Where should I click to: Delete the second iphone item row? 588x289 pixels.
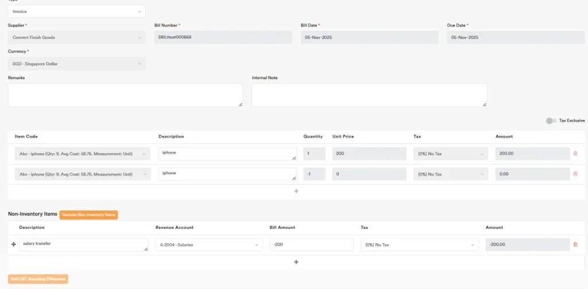pos(575,174)
